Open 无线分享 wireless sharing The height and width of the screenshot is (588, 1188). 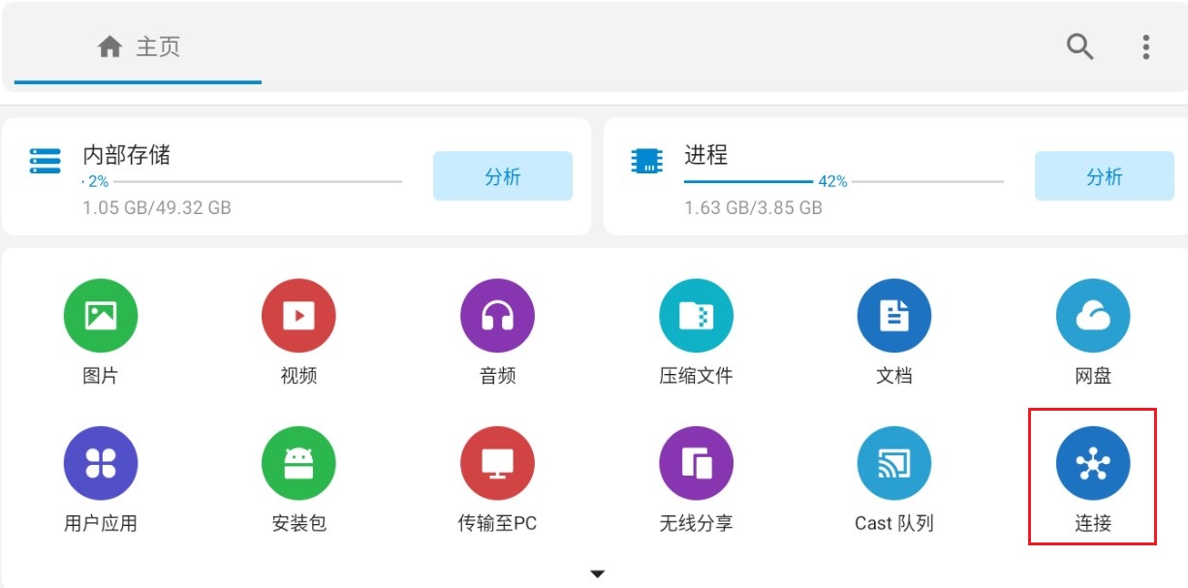[696, 464]
